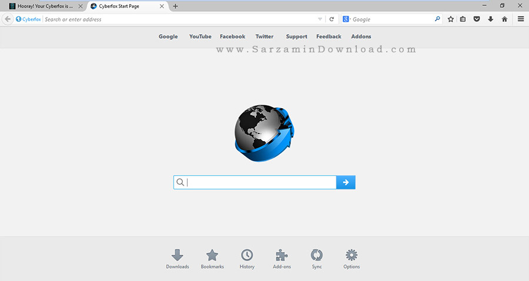Open a new tab with plus button
Screen dimensions: 529x281
[175, 6]
